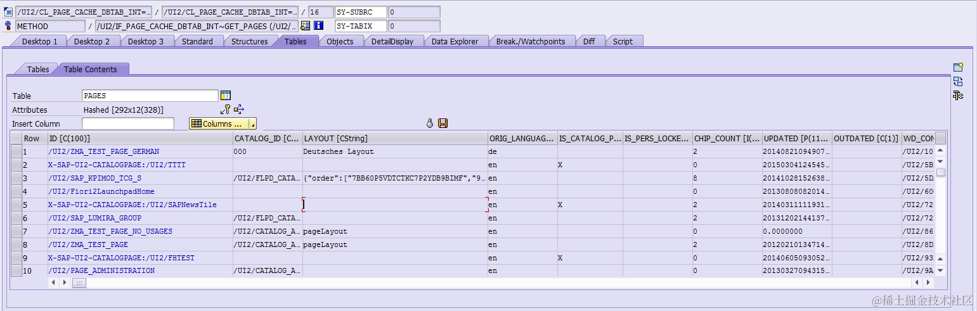Open the Standard tab
The height and width of the screenshot is (311, 977).
click(197, 41)
